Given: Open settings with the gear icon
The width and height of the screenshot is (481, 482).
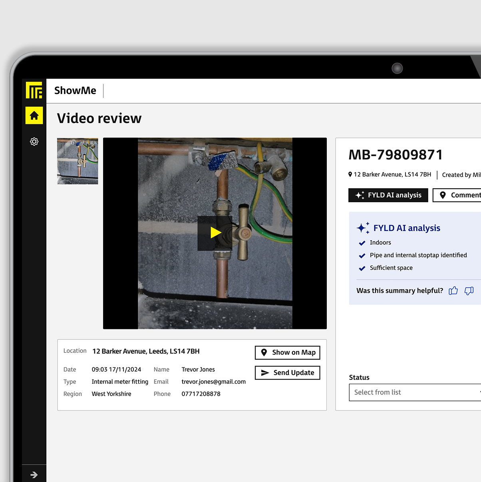Looking at the screenshot, I should [34, 141].
